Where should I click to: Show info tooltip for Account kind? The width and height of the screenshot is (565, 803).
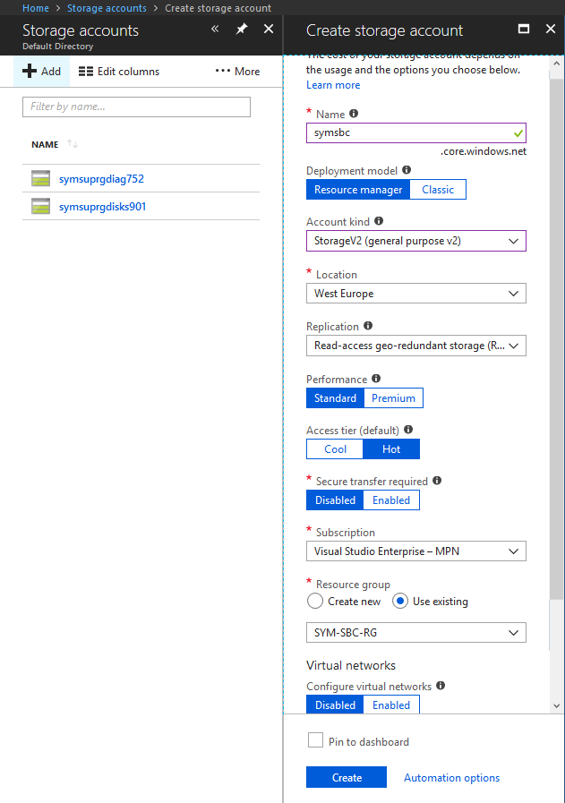click(379, 221)
